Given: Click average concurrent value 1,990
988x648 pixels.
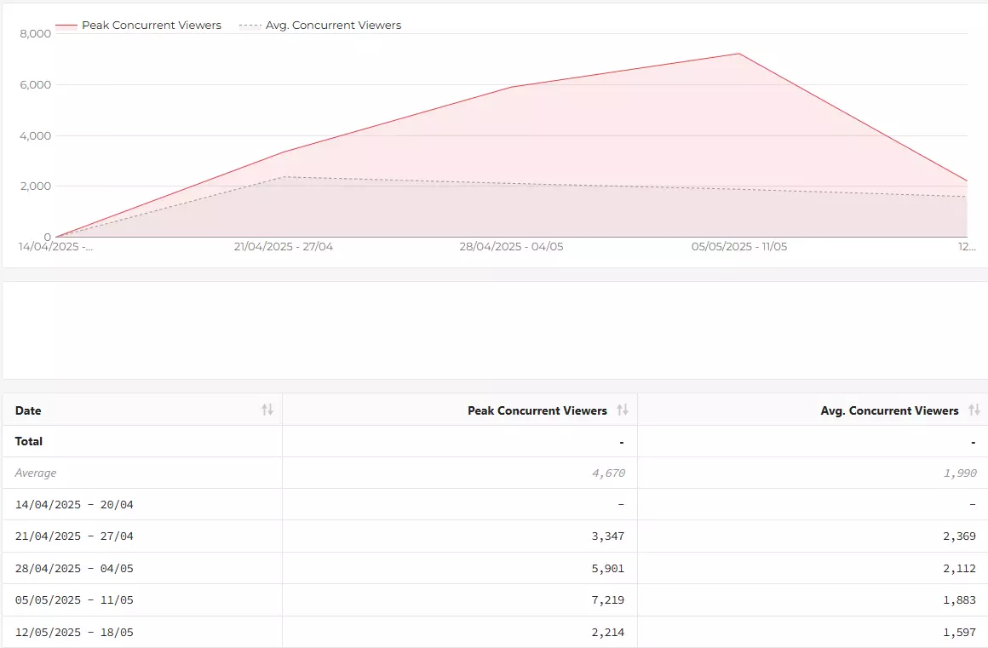Looking at the screenshot, I should pyautogui.click(x=960, y=473).
